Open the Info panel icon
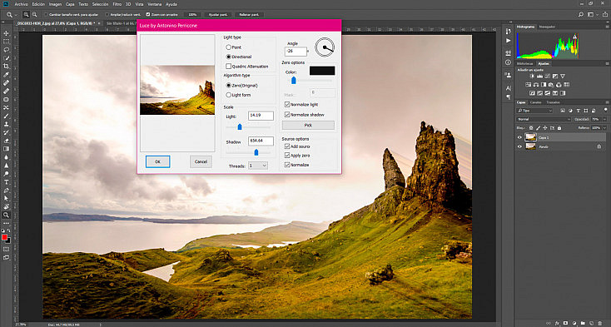This screenshot has height=327, width=611. pyautogui.click(x=508, y=62)
